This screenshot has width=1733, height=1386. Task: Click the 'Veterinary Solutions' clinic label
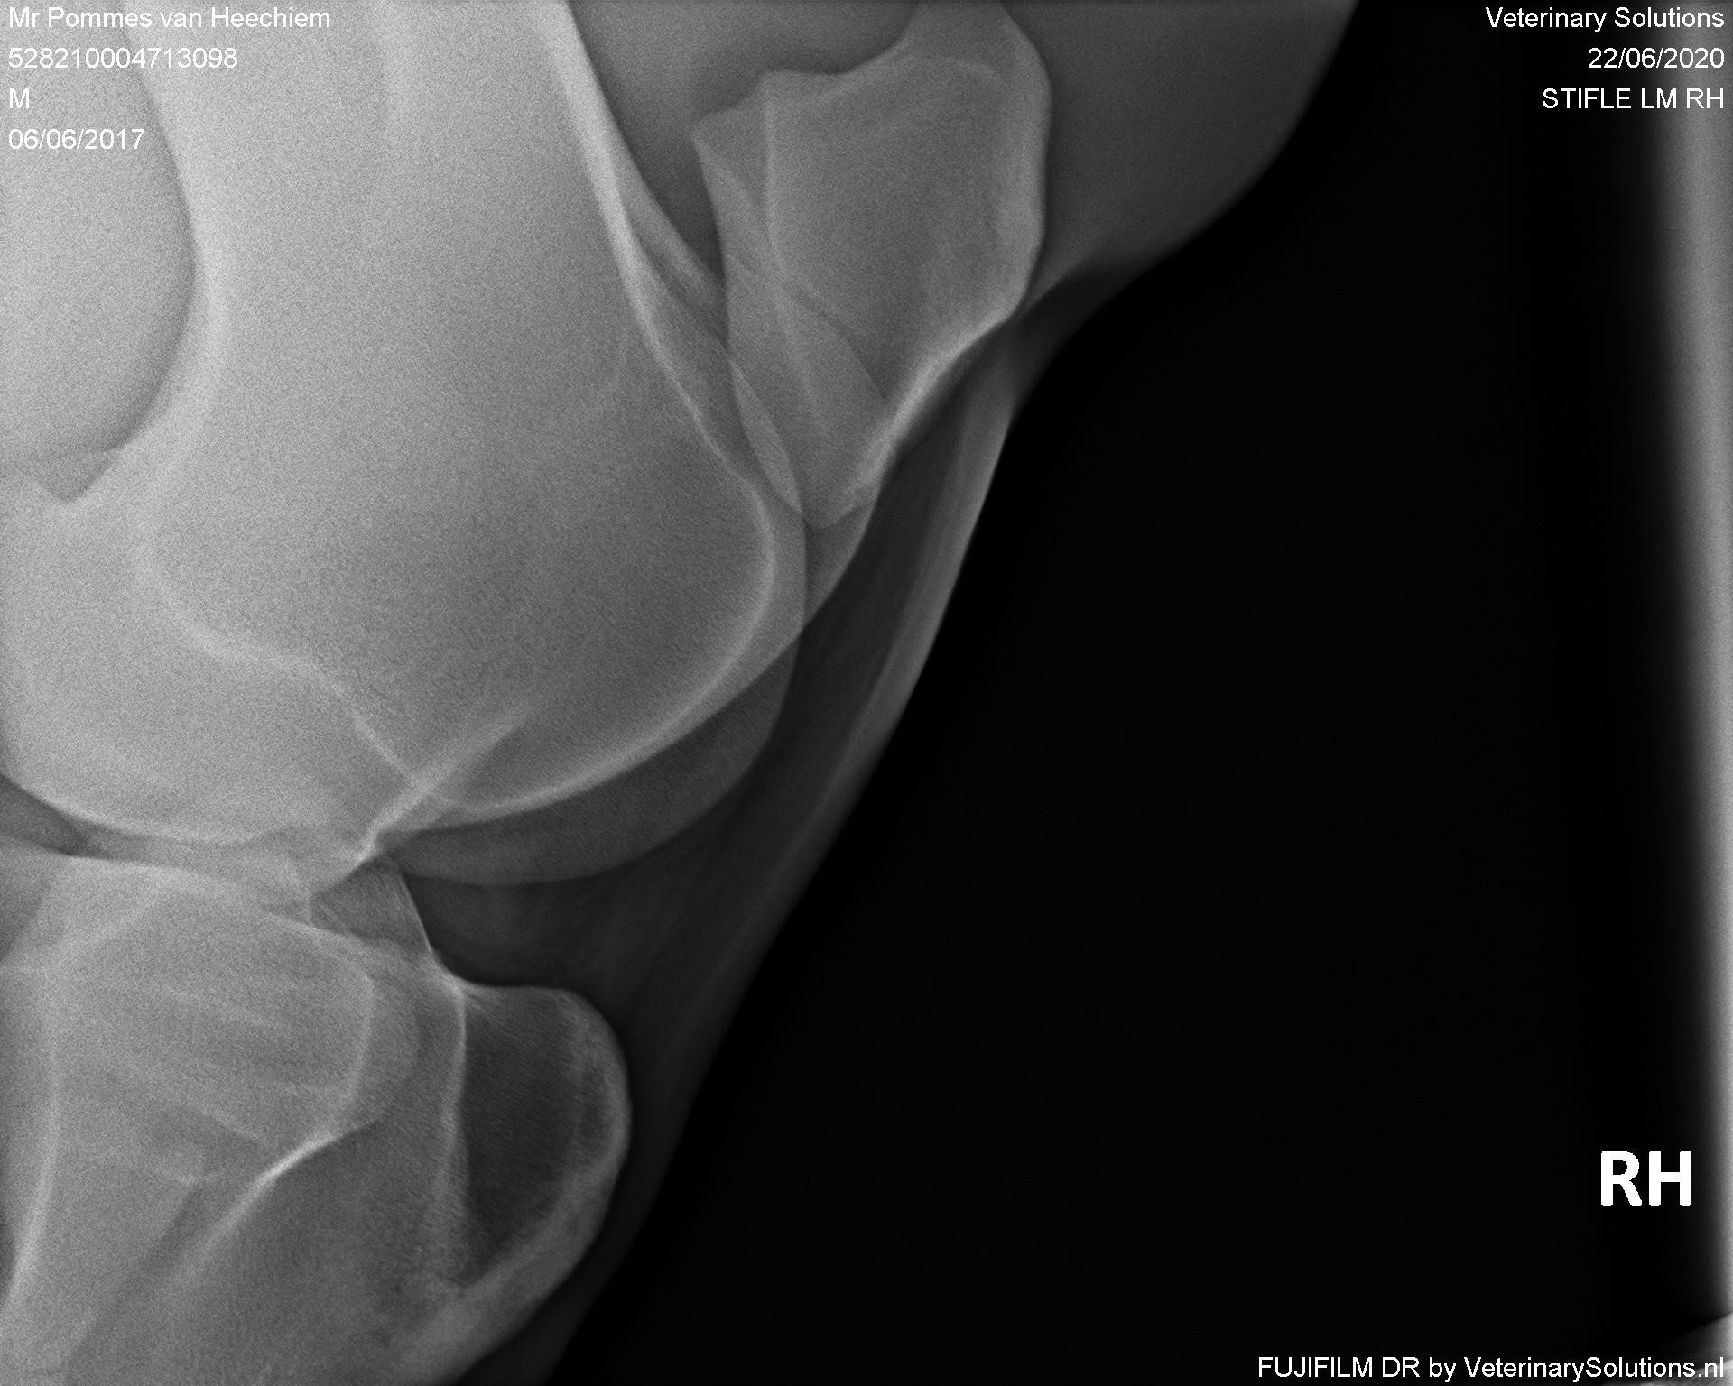click(1605, 18)
